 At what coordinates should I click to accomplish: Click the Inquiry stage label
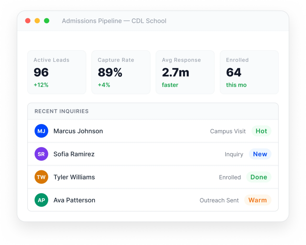pos(234,154)
